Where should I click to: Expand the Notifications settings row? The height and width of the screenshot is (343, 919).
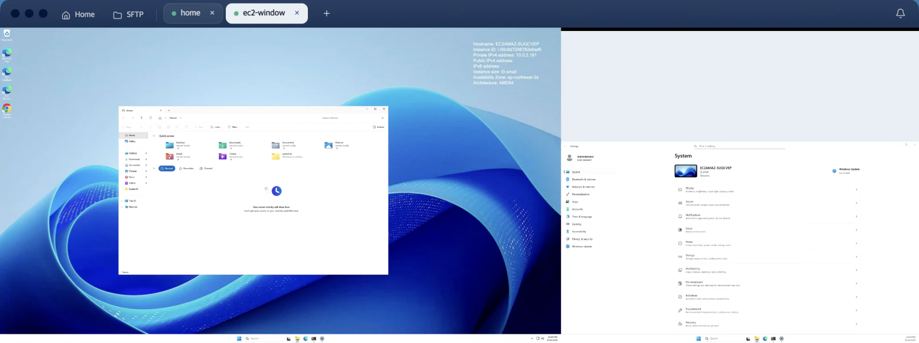point(767,216)
